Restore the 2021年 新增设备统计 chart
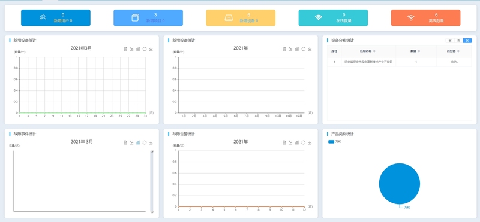 [304, 49]
